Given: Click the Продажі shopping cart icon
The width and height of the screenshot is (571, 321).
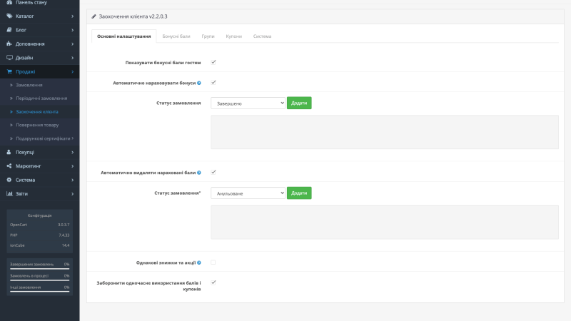Looking at the screenshot, I should (x=9, y=72).
